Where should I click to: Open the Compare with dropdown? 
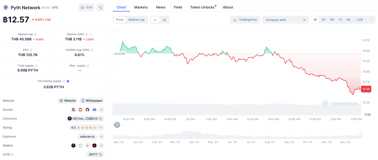pos(285,20)
